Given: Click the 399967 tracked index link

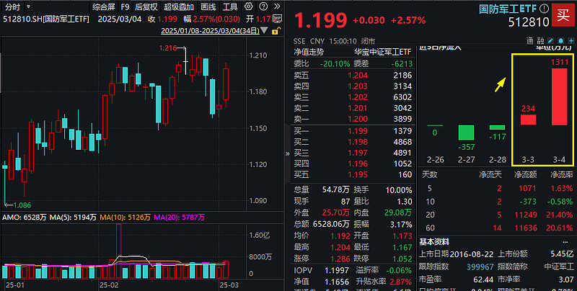Looking at the screenshot, I should click(480, 267).
